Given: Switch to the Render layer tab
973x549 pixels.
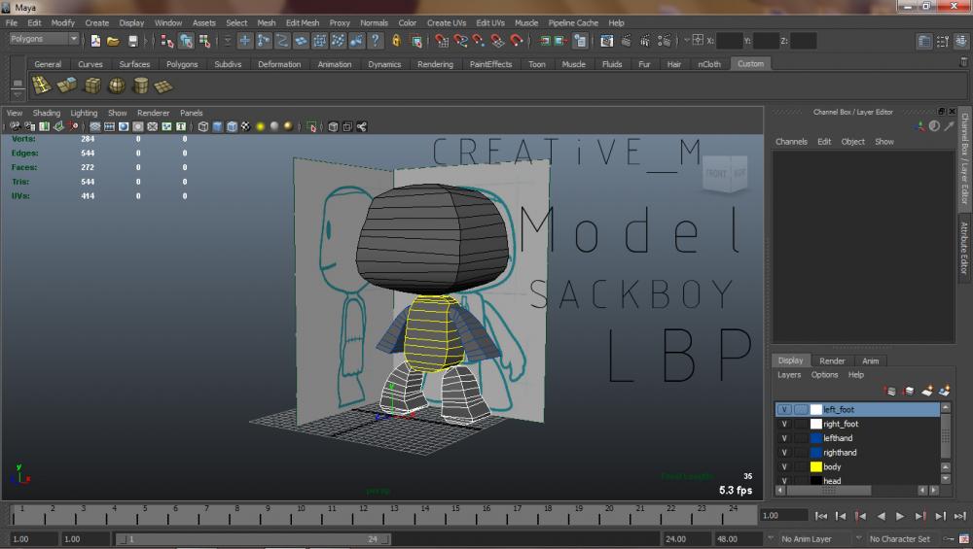Looking at the screenshot, I should [832, 360].
